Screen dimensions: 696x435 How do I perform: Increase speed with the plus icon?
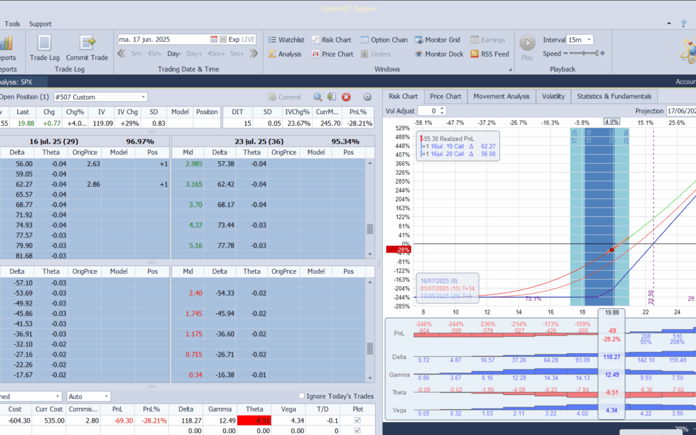coord(603,53)
